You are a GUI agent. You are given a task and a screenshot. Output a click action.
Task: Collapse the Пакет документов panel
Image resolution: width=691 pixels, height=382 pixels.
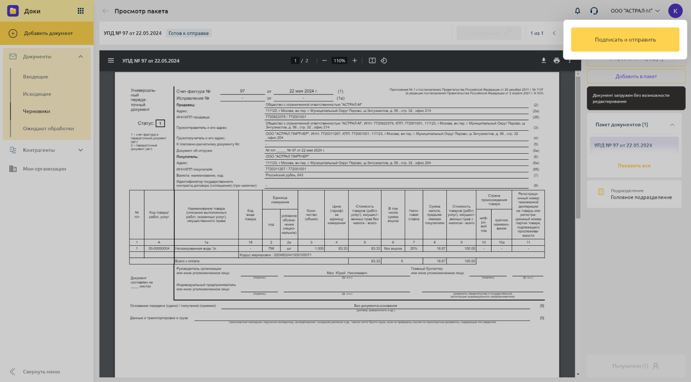672,125
